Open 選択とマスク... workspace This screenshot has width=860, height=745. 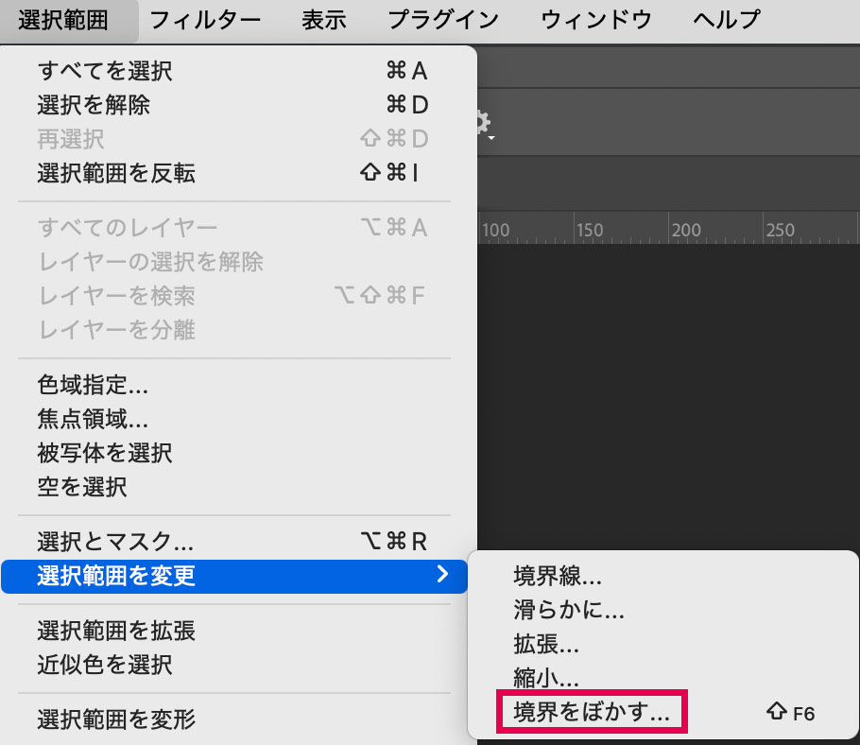[x=234, y=542]
